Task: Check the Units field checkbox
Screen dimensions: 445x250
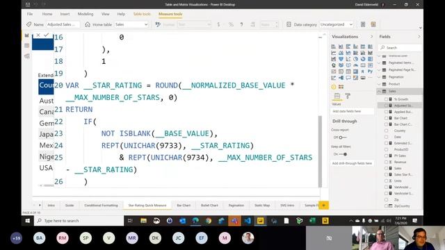Action: [386, 181]
